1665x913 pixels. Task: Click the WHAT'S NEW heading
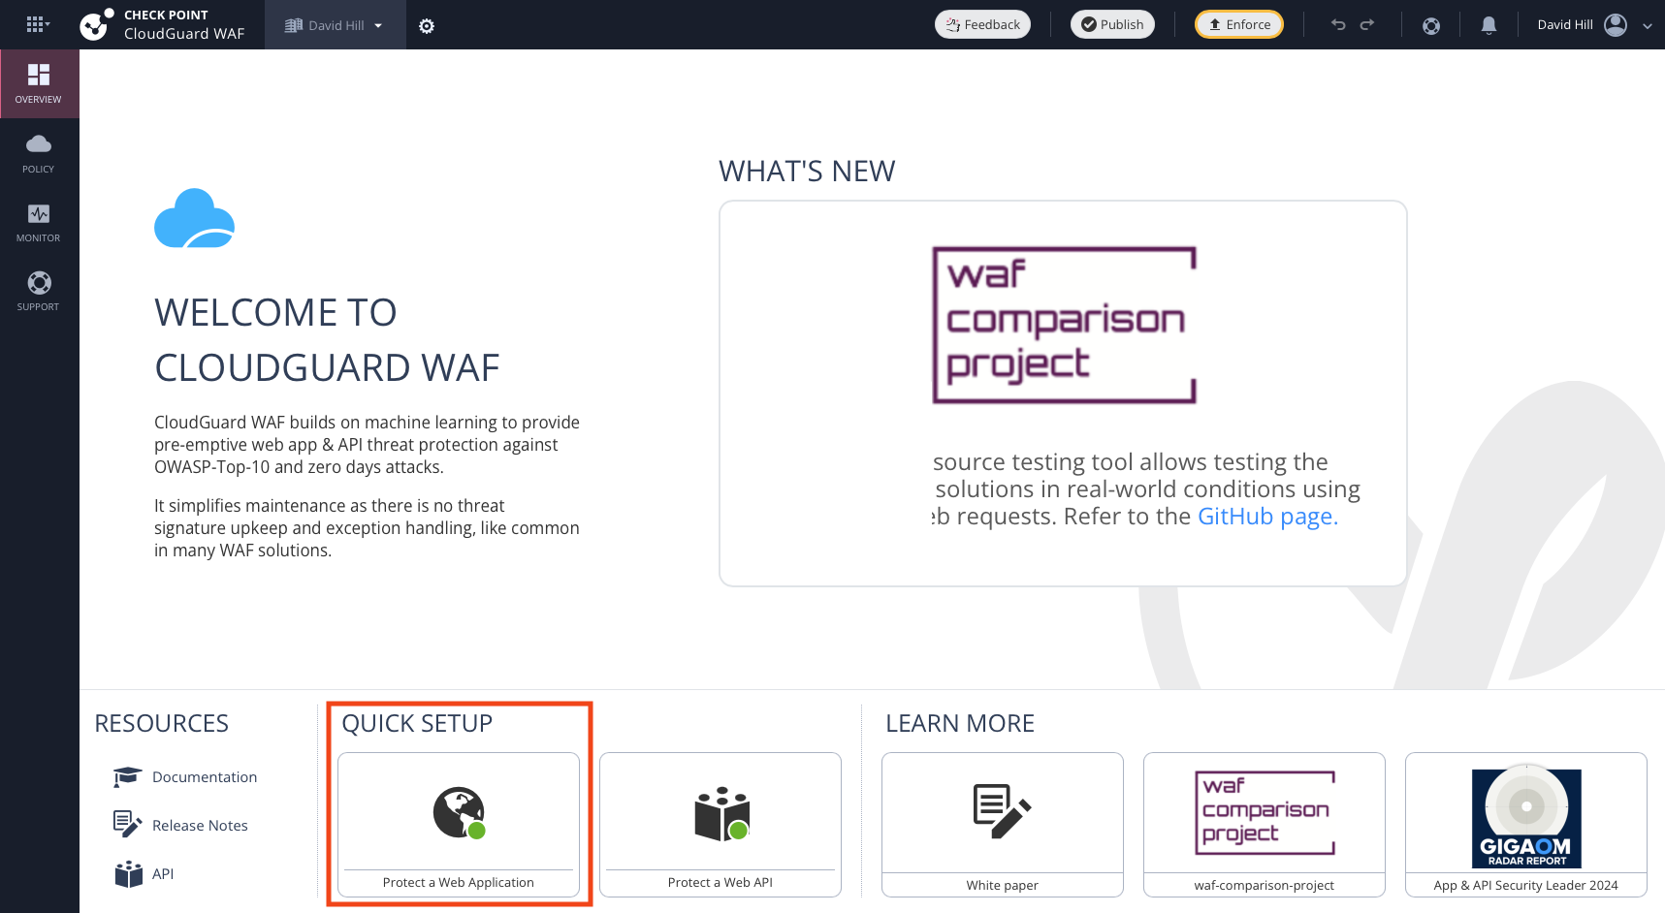tap(807, 172)
